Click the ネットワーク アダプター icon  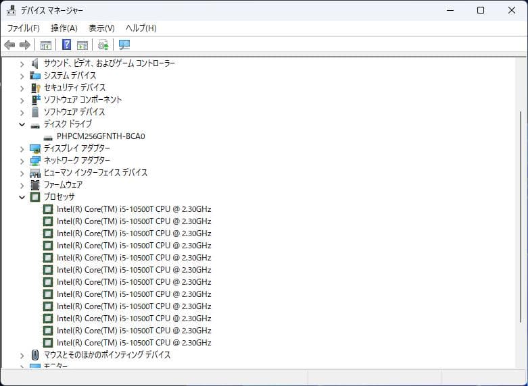point(35,161)
